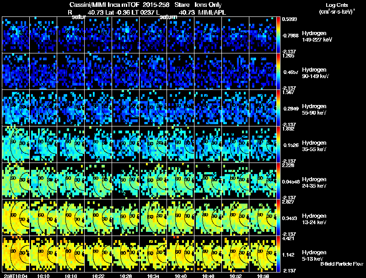This screenshot has width=366, height=278.
Task: Click the color bar for the 13-24 keV row
Action: click(x=278, y=218)
